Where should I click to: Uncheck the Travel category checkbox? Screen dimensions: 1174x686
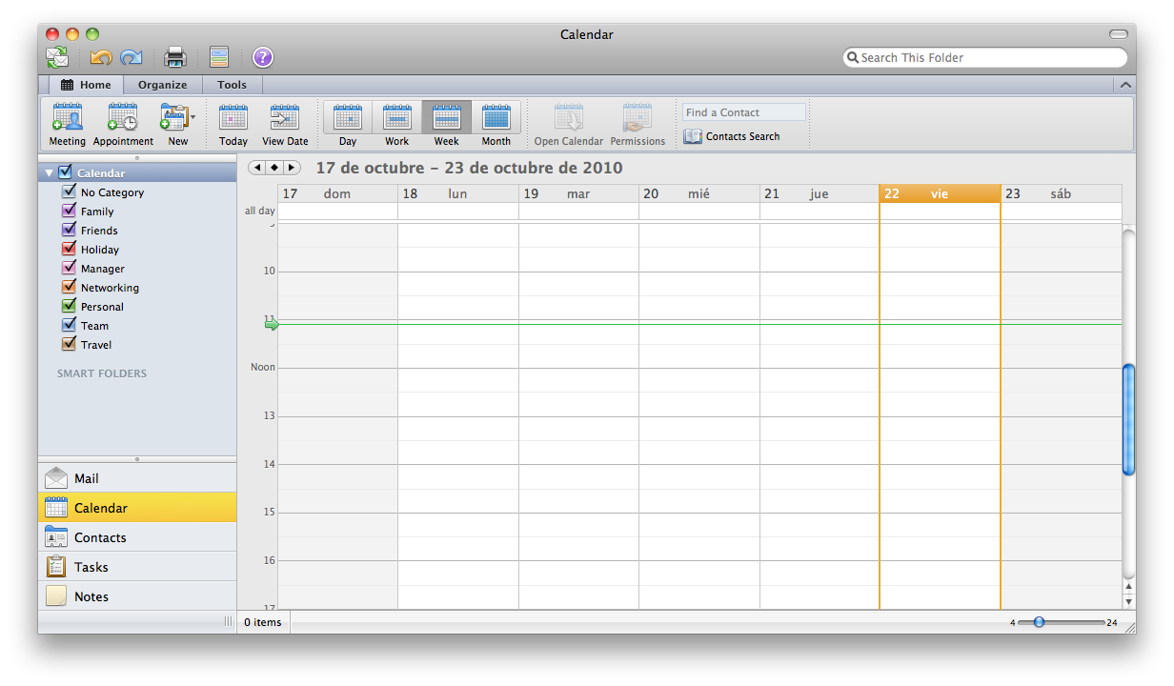point(69,344)
